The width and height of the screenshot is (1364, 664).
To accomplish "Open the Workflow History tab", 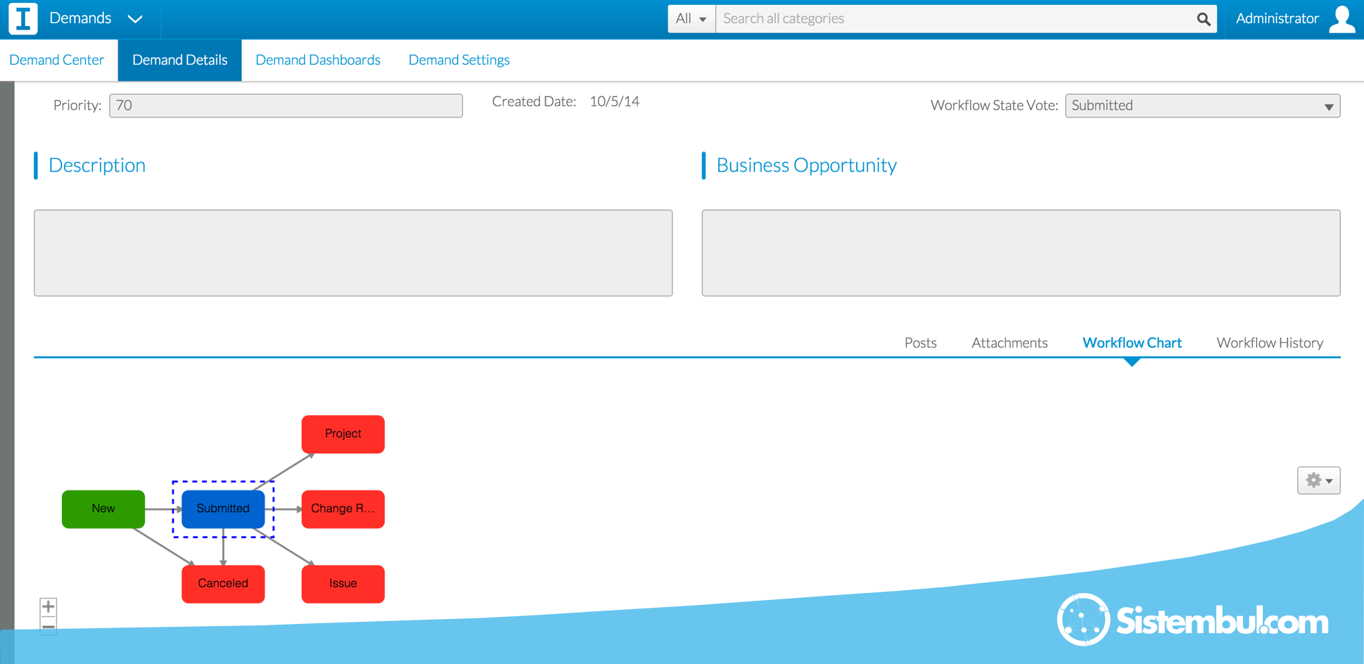I will 1269,343.
